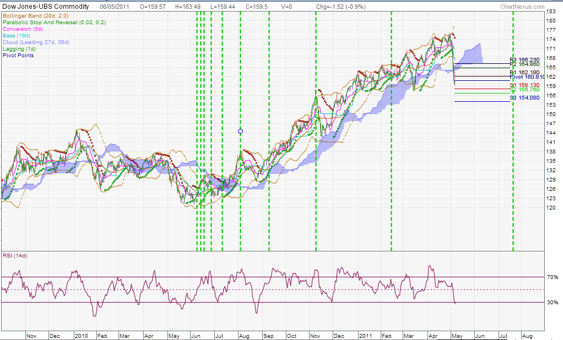Click the O=159.57 open value
563x340 pixels.
tap(153, 7)
